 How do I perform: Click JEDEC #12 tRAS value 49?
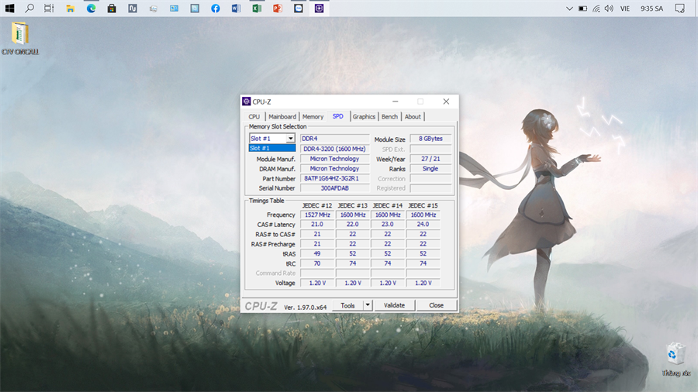point(317,254)
